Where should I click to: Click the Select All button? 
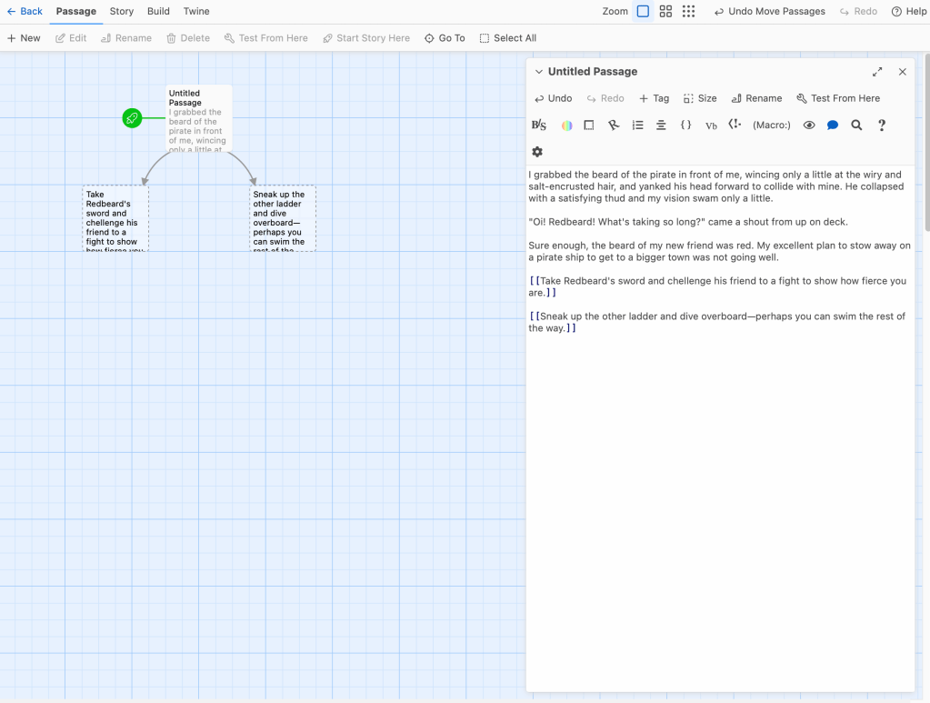(x=508, y=38)
